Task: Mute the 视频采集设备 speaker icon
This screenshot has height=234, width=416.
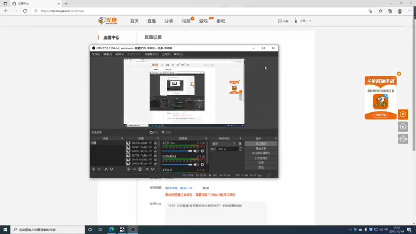Action: point(196,164)
